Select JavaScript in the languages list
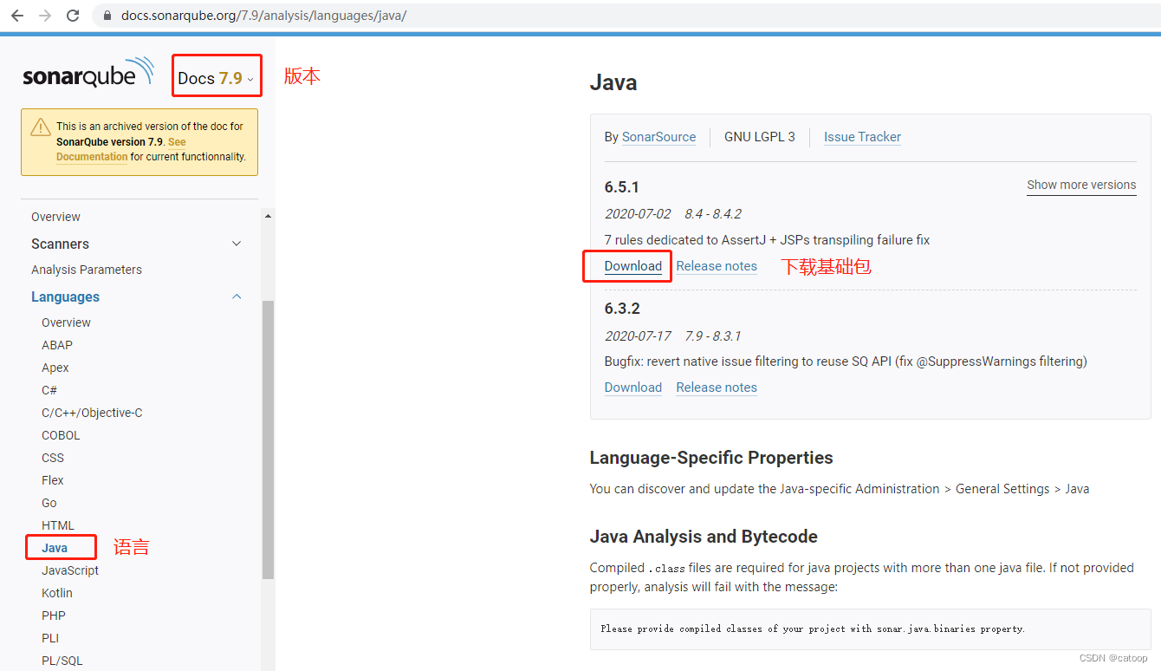The image size is (1161, 671). tap(70, 570)
